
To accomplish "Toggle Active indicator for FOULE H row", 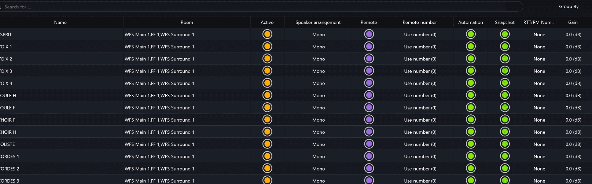I will [x=267, y=95].
